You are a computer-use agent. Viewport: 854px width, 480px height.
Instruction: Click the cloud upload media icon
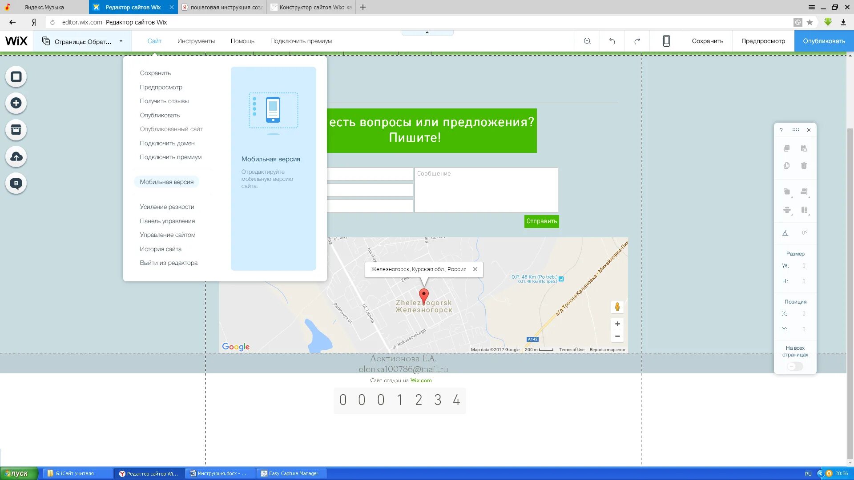pos(16,156)
